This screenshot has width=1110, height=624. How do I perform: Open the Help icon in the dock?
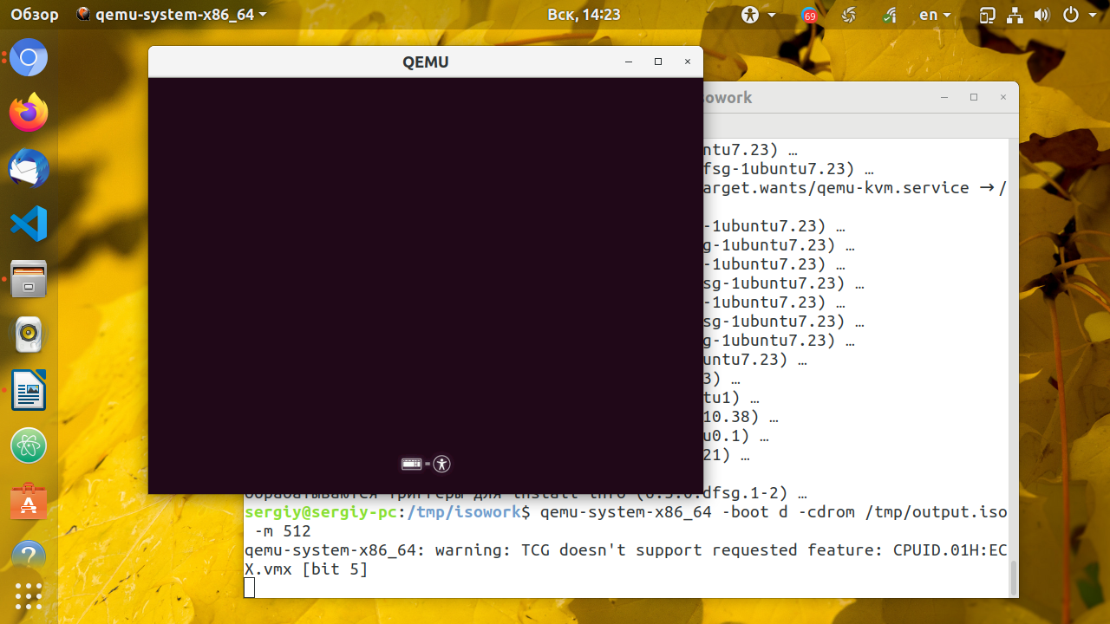[x=29, y=555]
